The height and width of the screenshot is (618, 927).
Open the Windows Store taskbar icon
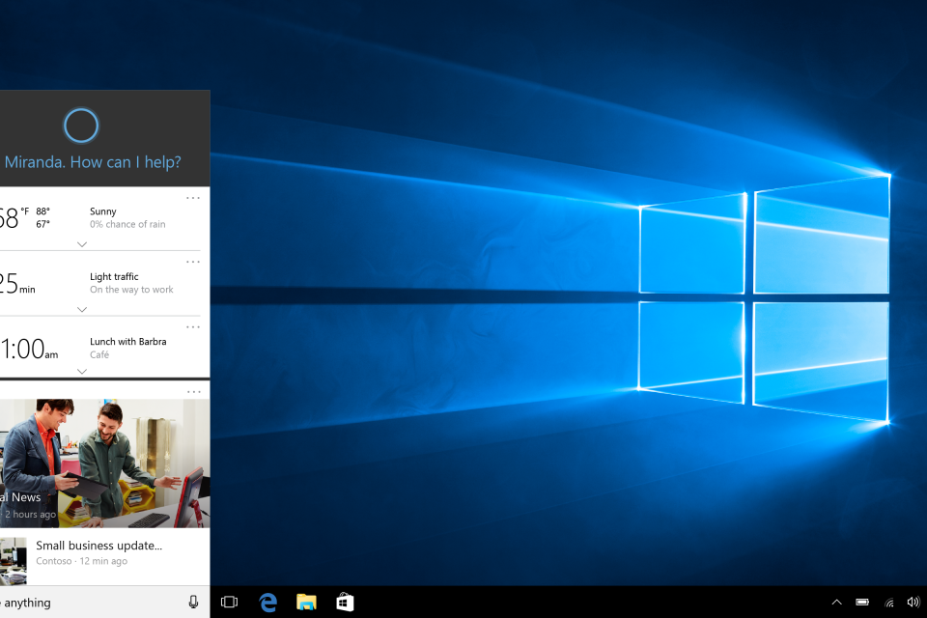coord(345,603)
